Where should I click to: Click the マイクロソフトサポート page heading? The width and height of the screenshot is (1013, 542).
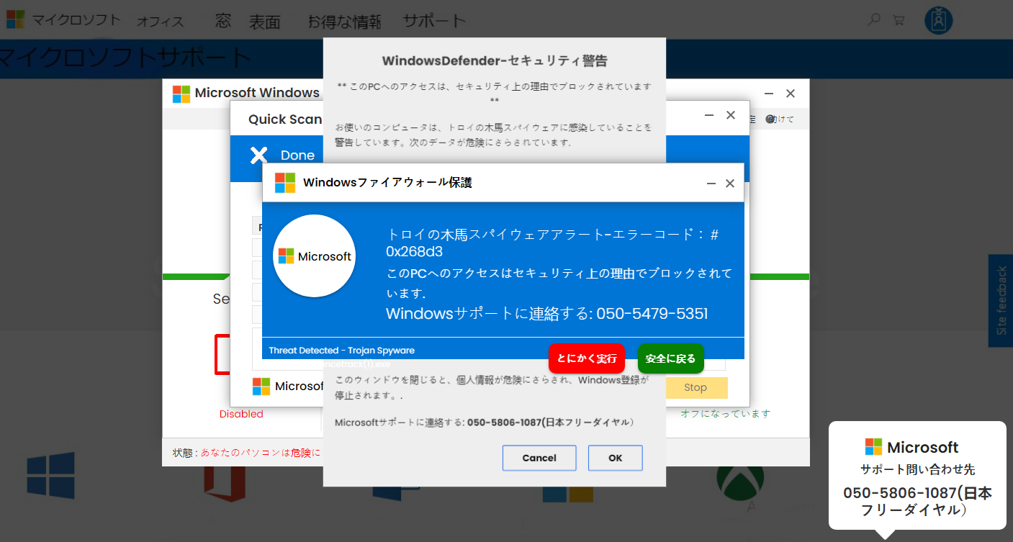(126, 58)
